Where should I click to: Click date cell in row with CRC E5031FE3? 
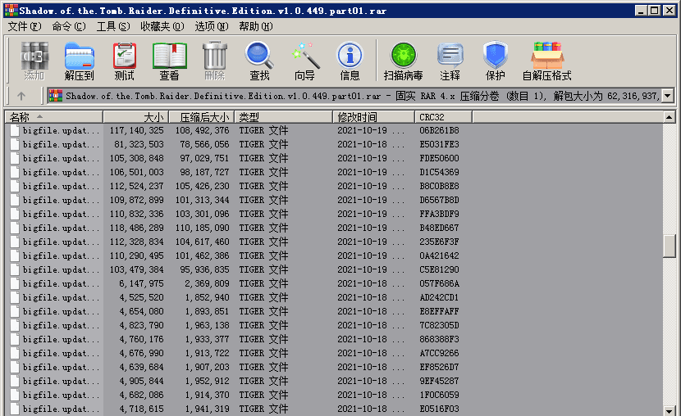click(371, 144)
